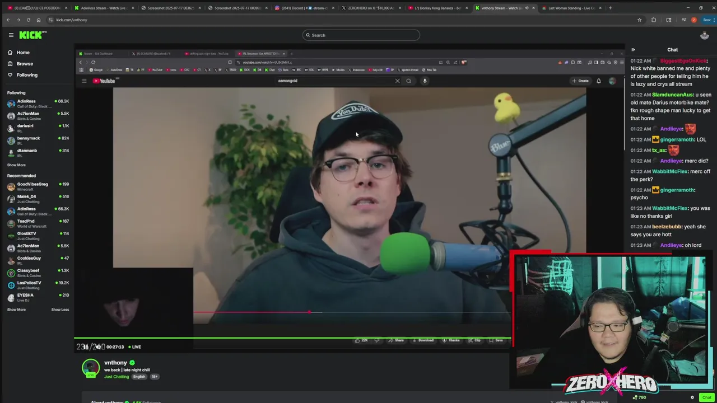Click the YouTube Download button
The width and height of the screenshot is (717, 403).
[423, 340]
